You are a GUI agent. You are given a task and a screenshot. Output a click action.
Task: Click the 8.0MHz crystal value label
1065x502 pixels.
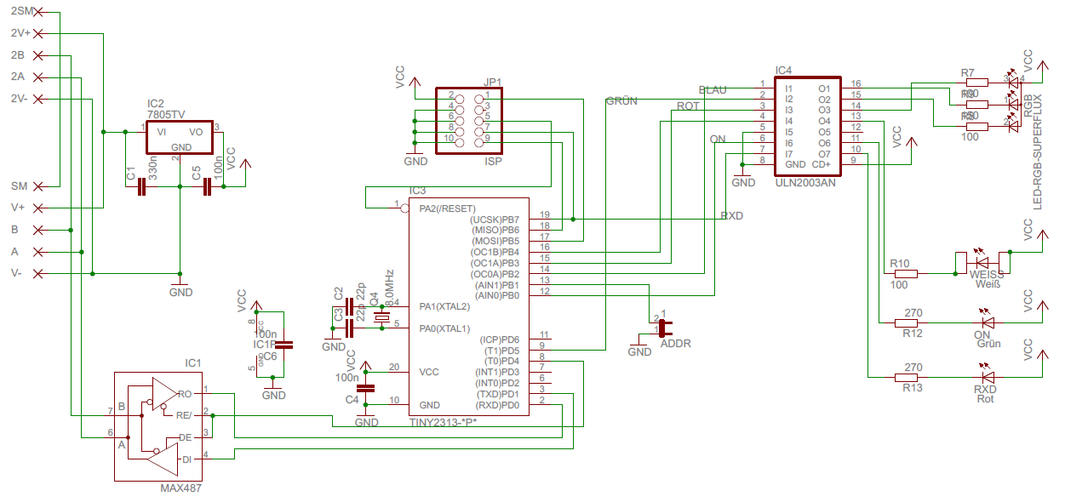[x=388, y=286]
